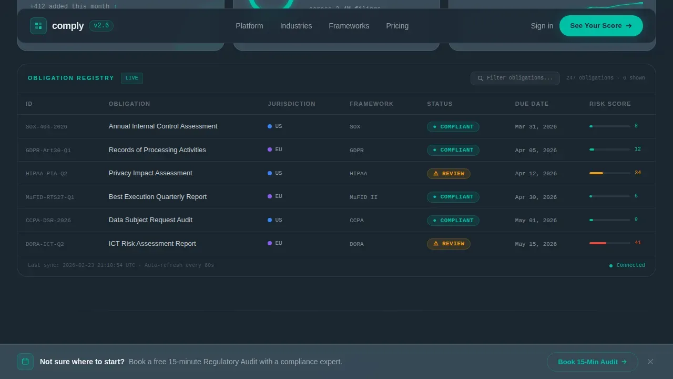Image resolution: width=673 pixels, height=379 pixels.
Task: Open the Frameworks menu
Action: (349, 26)
